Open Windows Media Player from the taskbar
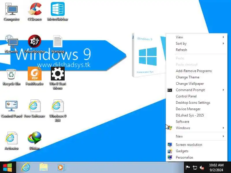This screenshot has height=173, width=231. tap(61, 168)
